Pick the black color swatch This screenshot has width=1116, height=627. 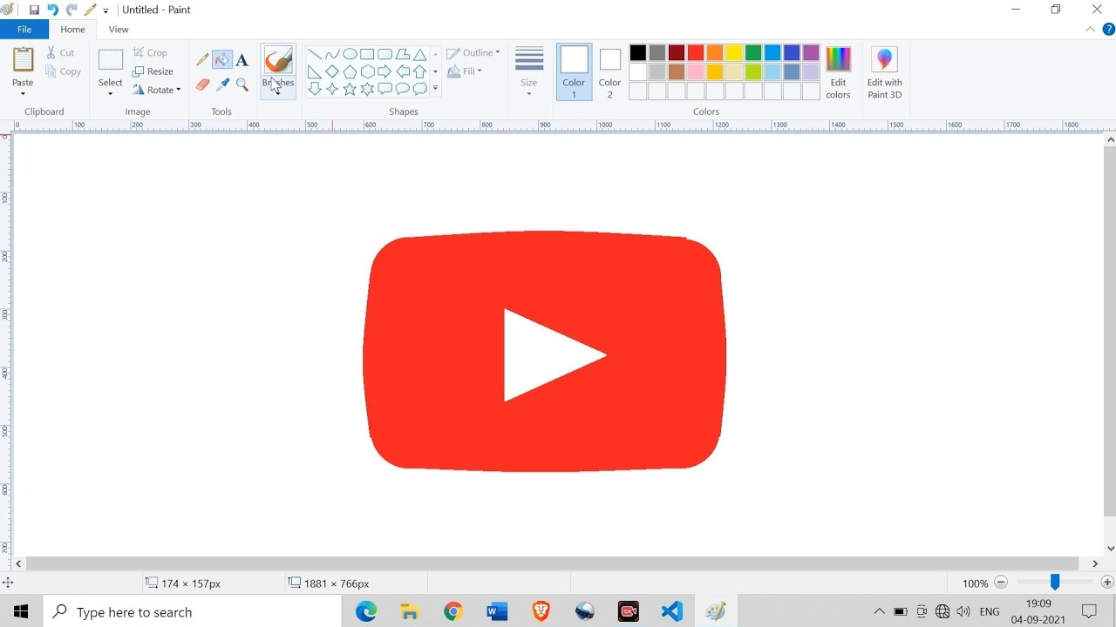[638, 53]
